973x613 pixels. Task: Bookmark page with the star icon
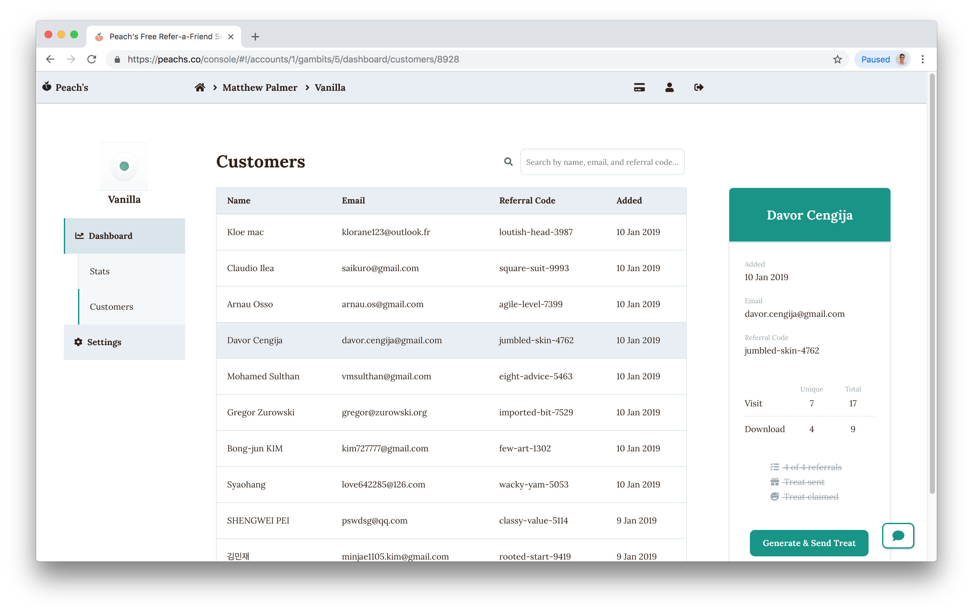point(837,59)
